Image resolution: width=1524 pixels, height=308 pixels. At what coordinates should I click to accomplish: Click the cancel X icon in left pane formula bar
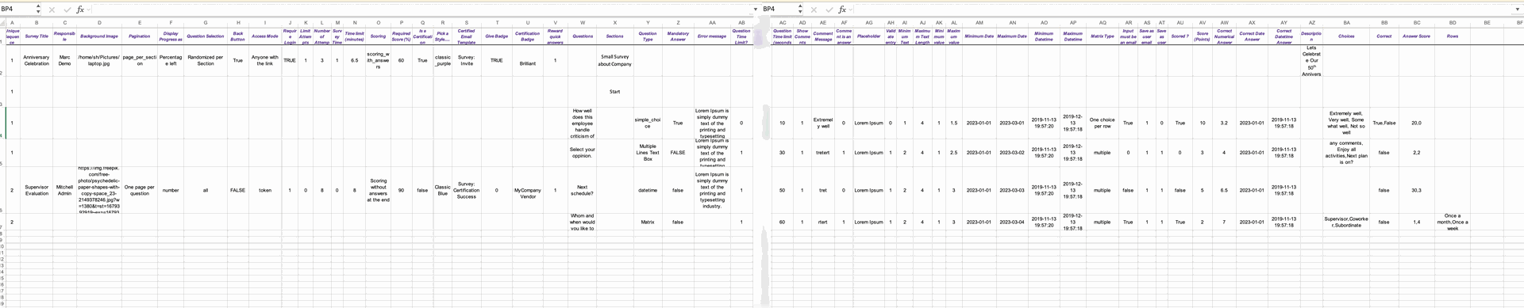(52, 10)
